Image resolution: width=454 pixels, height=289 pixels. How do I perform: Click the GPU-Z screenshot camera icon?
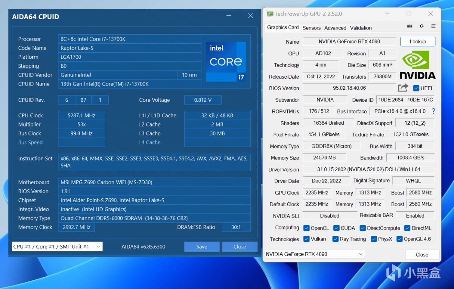coord(410,26)
